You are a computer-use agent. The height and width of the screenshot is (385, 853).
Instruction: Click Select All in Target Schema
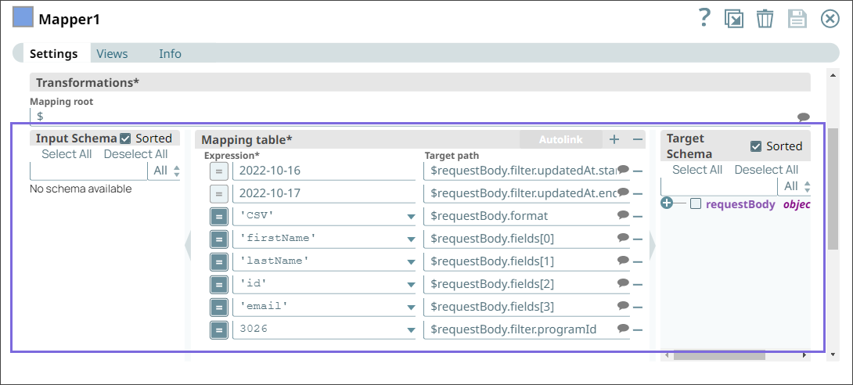(697, 170)
